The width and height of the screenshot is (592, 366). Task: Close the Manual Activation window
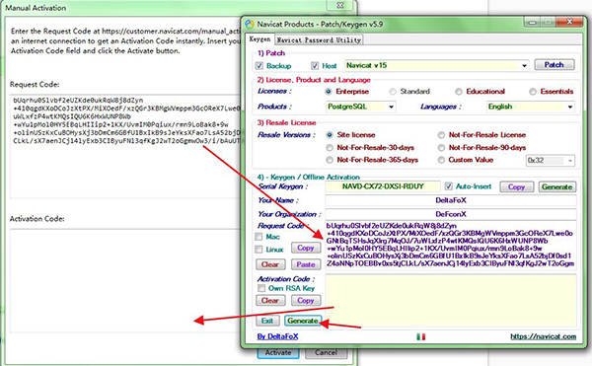point(340,5)
